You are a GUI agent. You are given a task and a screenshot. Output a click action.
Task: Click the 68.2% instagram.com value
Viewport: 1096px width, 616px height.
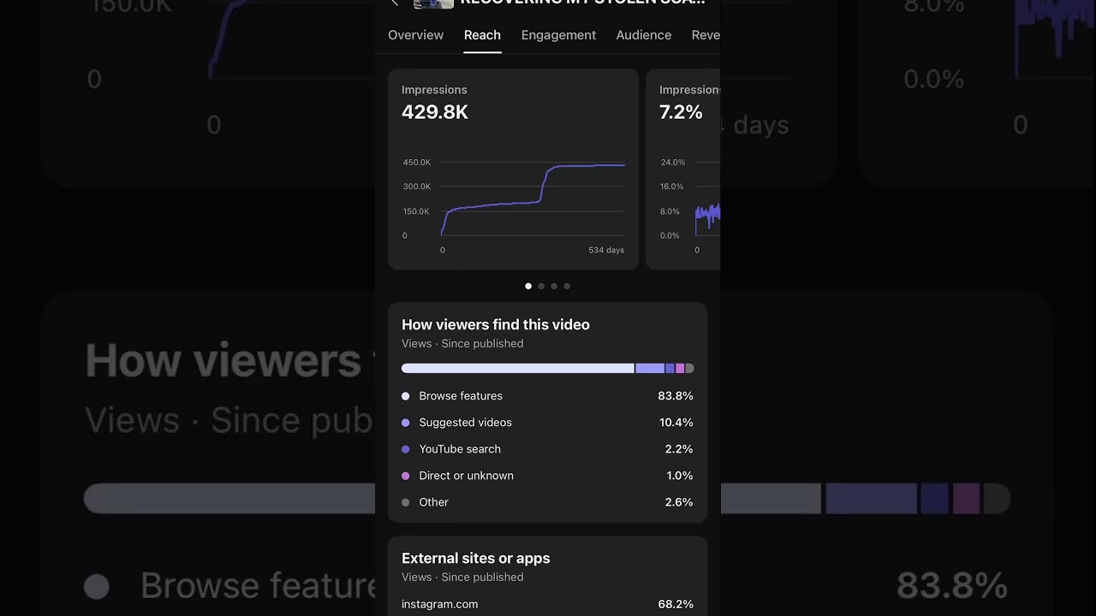tap(676, 604)
